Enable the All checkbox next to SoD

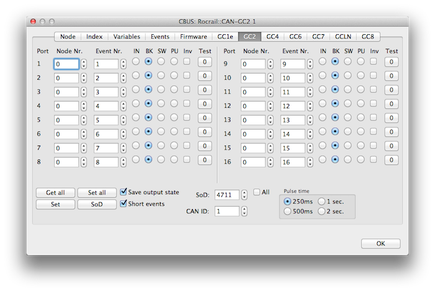coord(256,192)
